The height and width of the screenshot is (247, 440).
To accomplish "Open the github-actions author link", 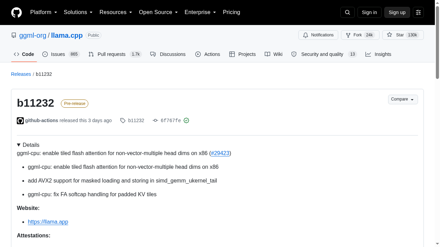I will [x=42, y=120].
